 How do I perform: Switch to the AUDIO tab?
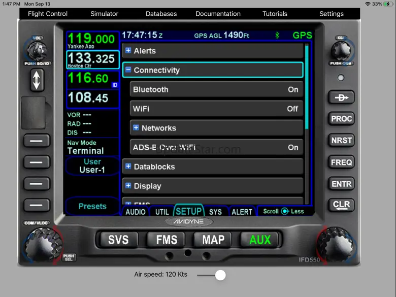point(136,212)
